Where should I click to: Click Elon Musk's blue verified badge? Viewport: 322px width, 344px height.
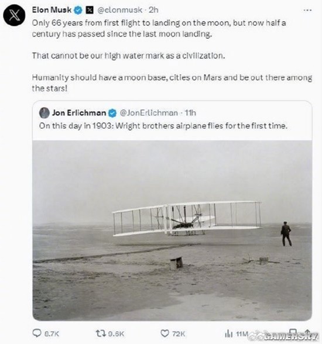(x=78, y=10)
